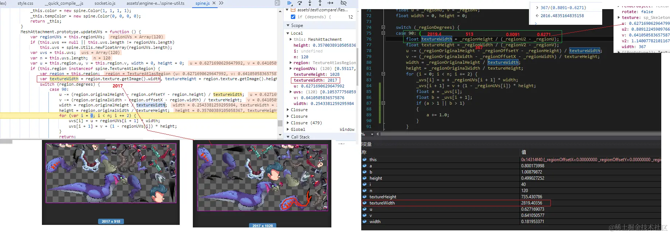
Task: Expand the Global Window scope
Action: [288, 129]
